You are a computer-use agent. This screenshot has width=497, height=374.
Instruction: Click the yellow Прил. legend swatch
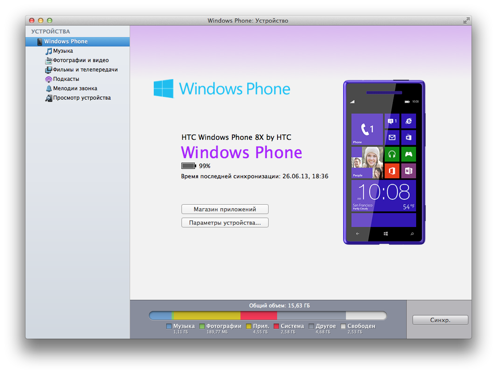coord(249,326)
